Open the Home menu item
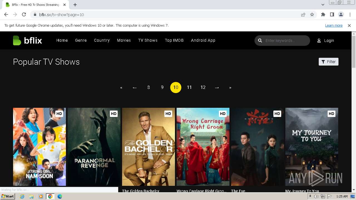The height and width of the screenshot is (200, 356). click(62, 40)
